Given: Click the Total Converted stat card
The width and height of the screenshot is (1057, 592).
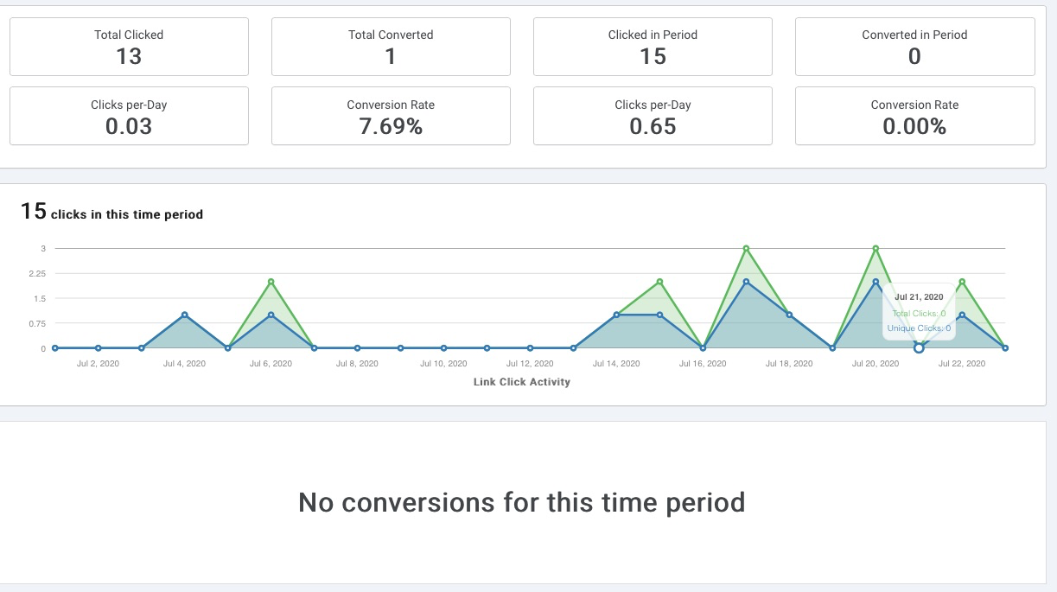Looking at the screenshot, I should (x=391, y=47).
